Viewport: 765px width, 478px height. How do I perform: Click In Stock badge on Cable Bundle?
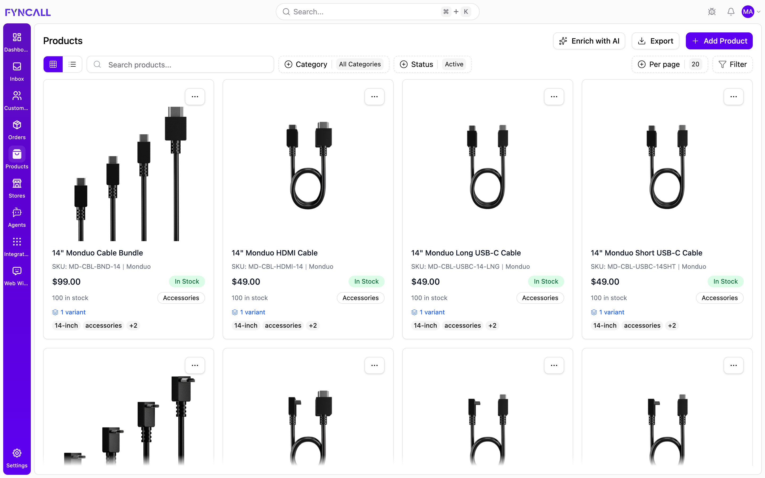click(187, 281)
